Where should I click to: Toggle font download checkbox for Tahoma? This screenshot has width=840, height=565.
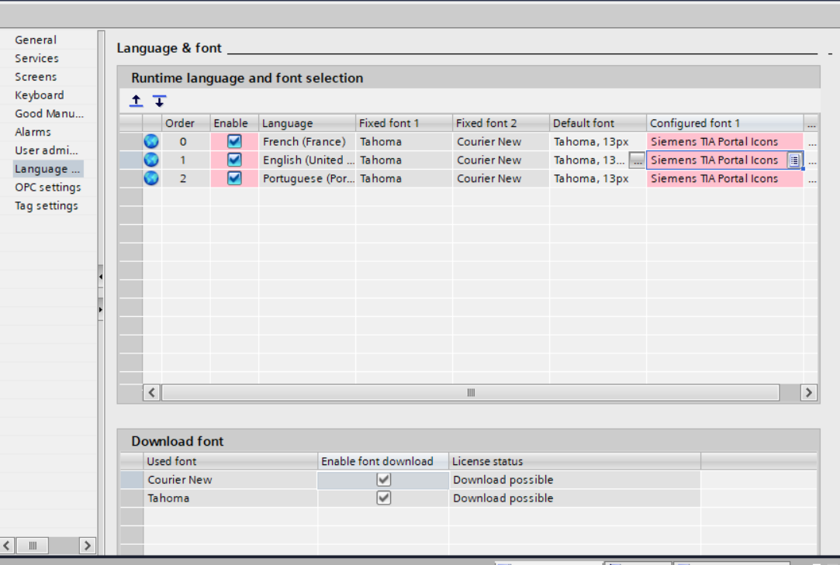coord(383,498)
